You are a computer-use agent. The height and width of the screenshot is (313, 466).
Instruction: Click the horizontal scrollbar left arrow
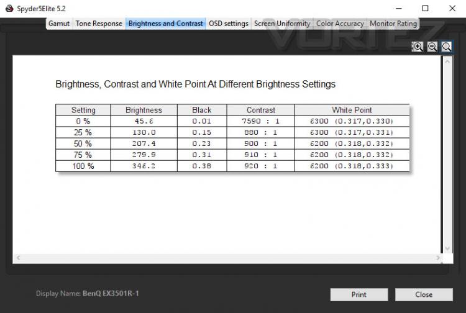click(18, 258)
